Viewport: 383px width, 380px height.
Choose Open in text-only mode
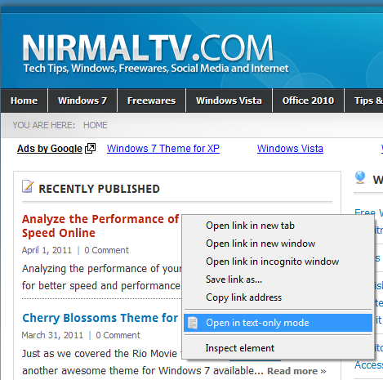click(278, 323)
